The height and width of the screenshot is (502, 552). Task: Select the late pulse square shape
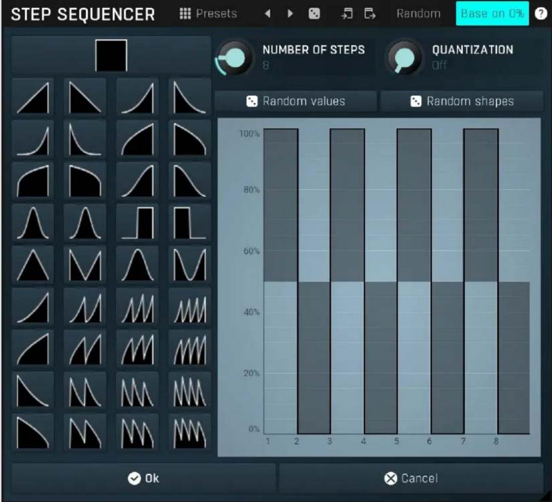pyautogui.click(x=137, y=223)
